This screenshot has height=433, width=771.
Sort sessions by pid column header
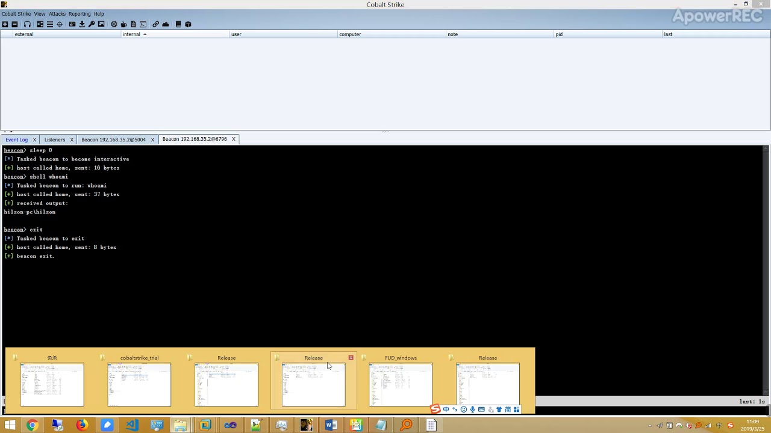click(608, 34)
